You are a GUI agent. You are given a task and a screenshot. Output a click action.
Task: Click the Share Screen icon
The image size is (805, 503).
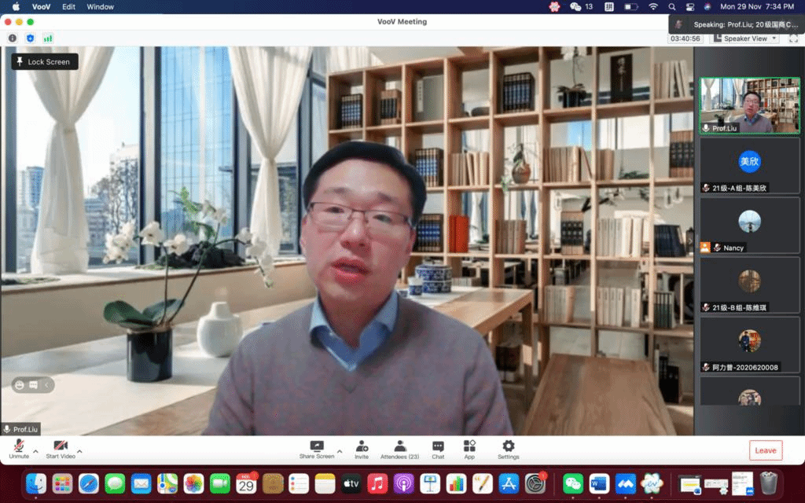point(317,447)
